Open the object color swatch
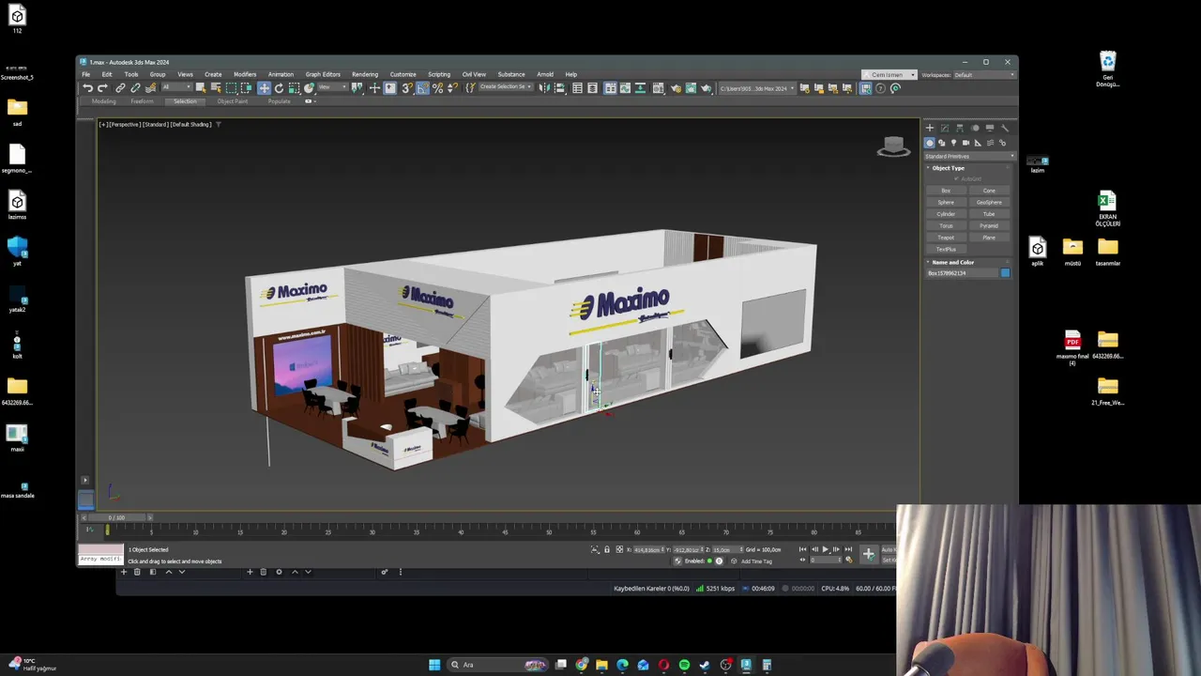Viewport: 1201px width, 676px height. coord(1005,273)
